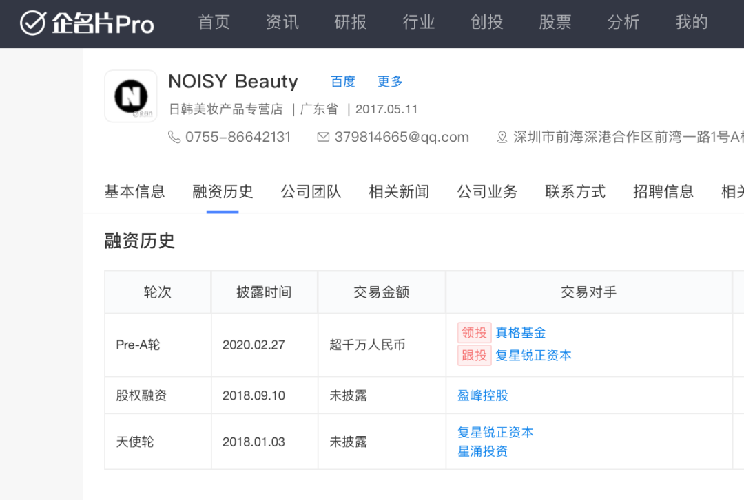Click the 星涌投资 investor link
Viewport: 744px width, 500px height.
483,451
